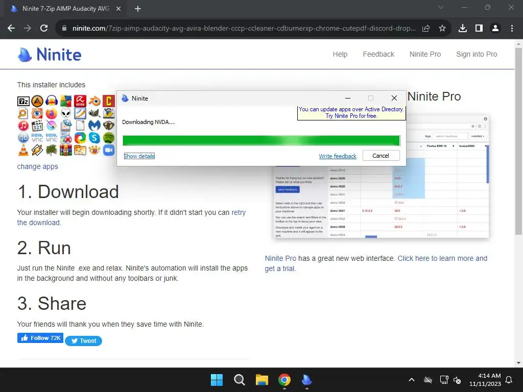Click the WinDirStat tree icon
523x392 pixels.
pyautogui.click(x=52, y=151)
